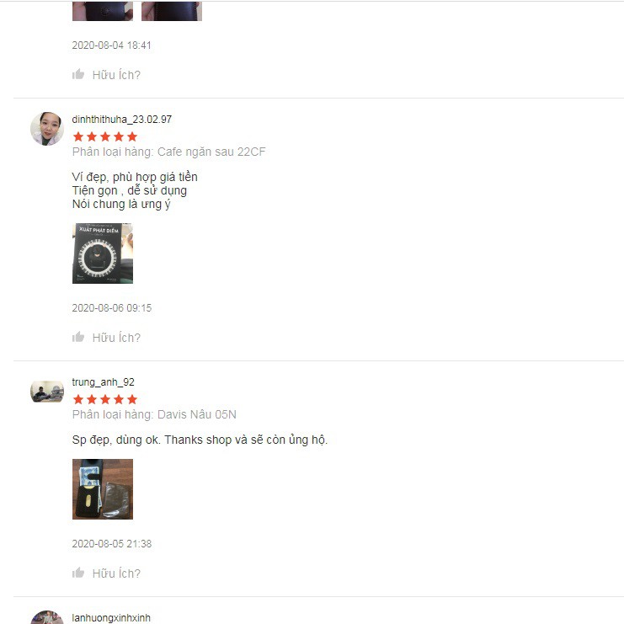Open username dinhthithuha_23.02.97
The height and width of the screenshot is (624, 624).
point(122,120)
